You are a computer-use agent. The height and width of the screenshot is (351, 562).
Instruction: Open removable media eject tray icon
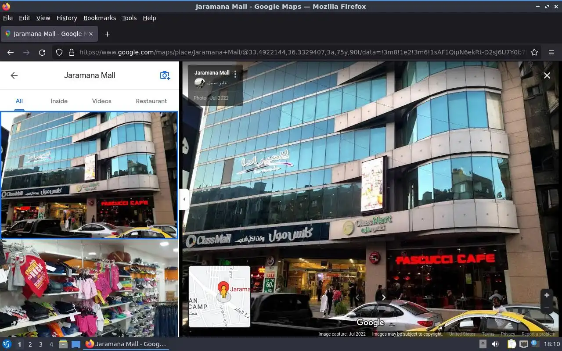coord(483,344)
